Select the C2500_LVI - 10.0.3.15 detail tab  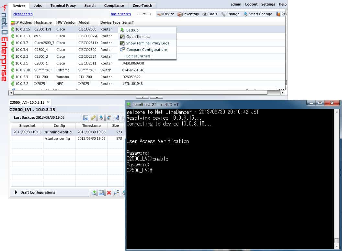tap(27, 102)
